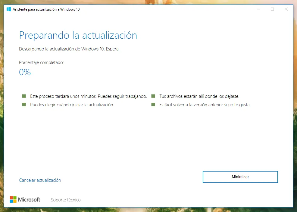Click the Windows logo in the title bar
The image size is (297, 212).
8,9
